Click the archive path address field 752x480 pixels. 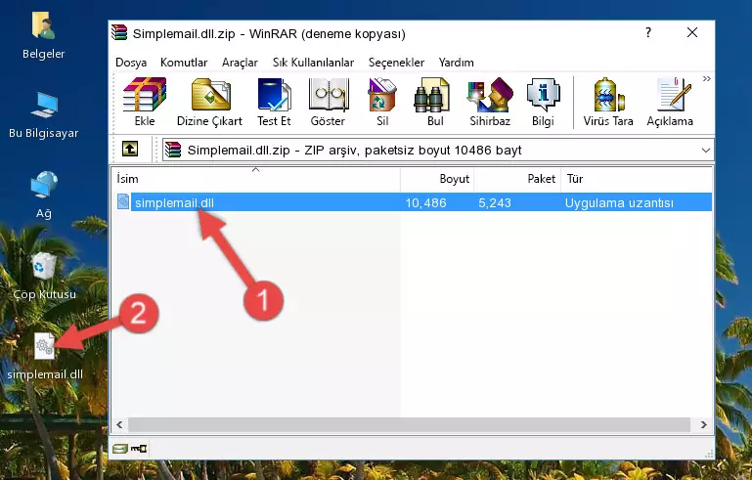pos(438,151)
